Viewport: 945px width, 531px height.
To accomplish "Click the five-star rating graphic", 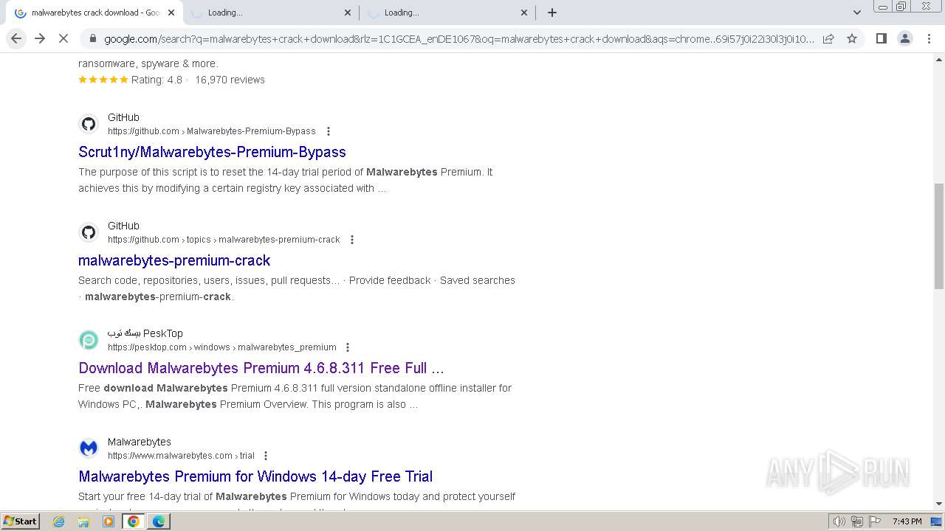I will tap(103, 80).
